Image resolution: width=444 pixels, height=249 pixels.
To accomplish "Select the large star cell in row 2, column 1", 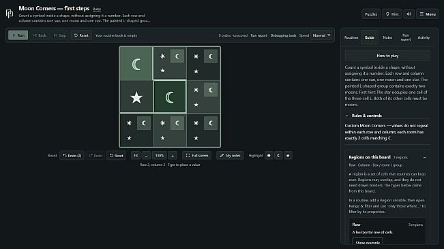I will [136, 97].
